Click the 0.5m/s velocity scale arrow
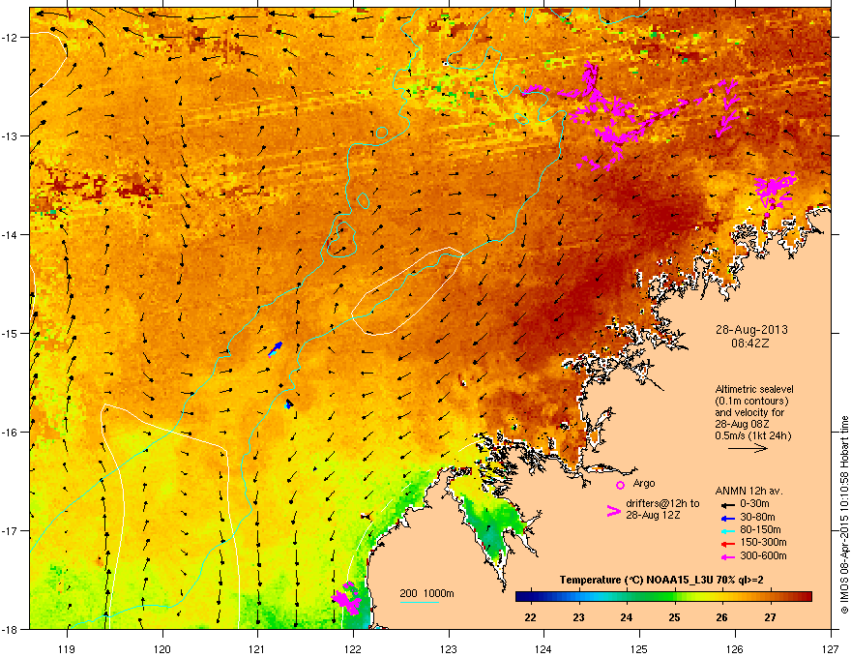This screenshot has width=851, height=658. [x=748, y=448]
